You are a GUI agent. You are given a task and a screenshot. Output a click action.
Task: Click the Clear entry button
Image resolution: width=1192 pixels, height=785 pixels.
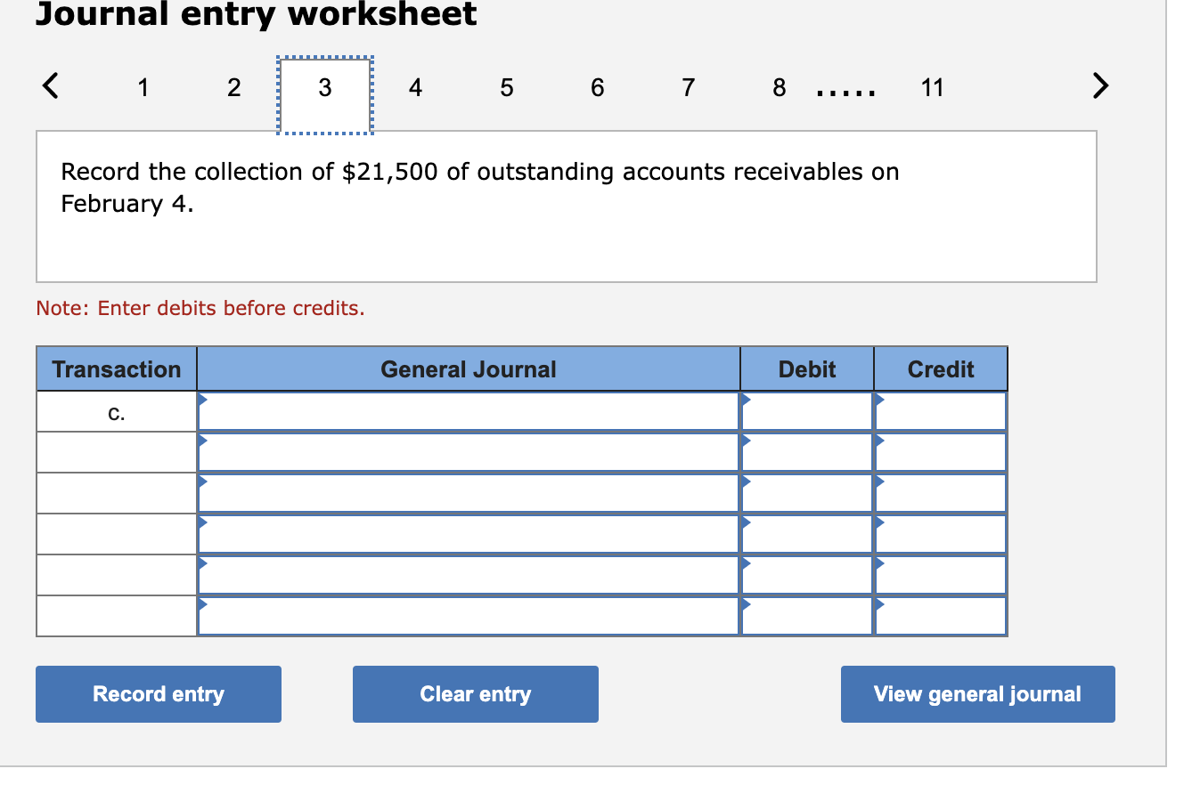pos(475,693)
